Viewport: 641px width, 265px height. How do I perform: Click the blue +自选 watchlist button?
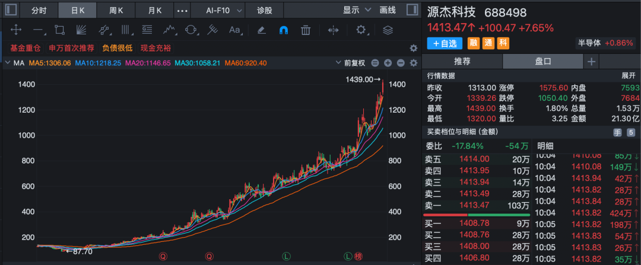444,43
